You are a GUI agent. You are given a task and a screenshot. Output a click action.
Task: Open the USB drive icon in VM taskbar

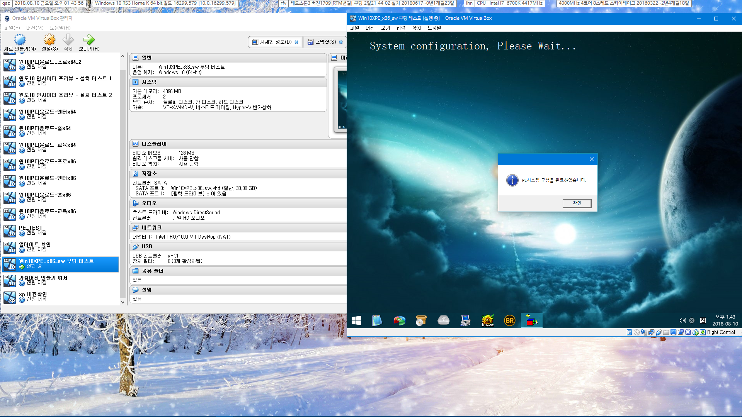443,320
